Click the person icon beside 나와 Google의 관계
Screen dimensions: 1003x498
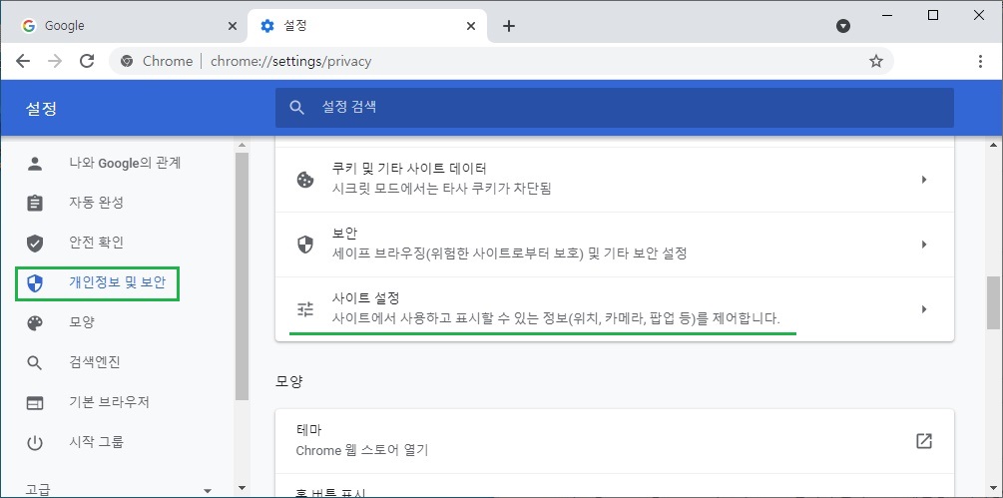pyautogui.click(x=35, y=164)
